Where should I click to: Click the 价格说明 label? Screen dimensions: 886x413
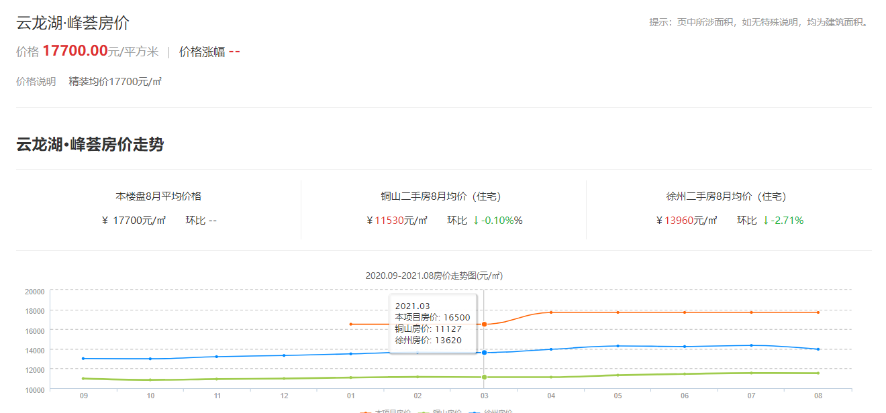[x=36, y=82]
